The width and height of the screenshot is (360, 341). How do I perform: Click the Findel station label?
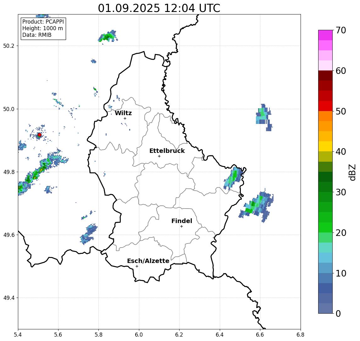click(x=182, y=221)
